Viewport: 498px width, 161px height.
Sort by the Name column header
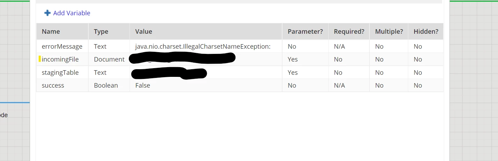[51, 31]
